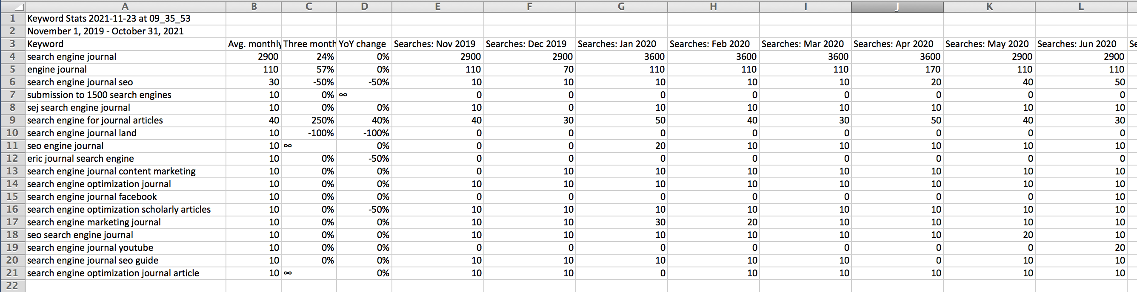Click the -100% three-month cell for journal land

click(309, 133)
